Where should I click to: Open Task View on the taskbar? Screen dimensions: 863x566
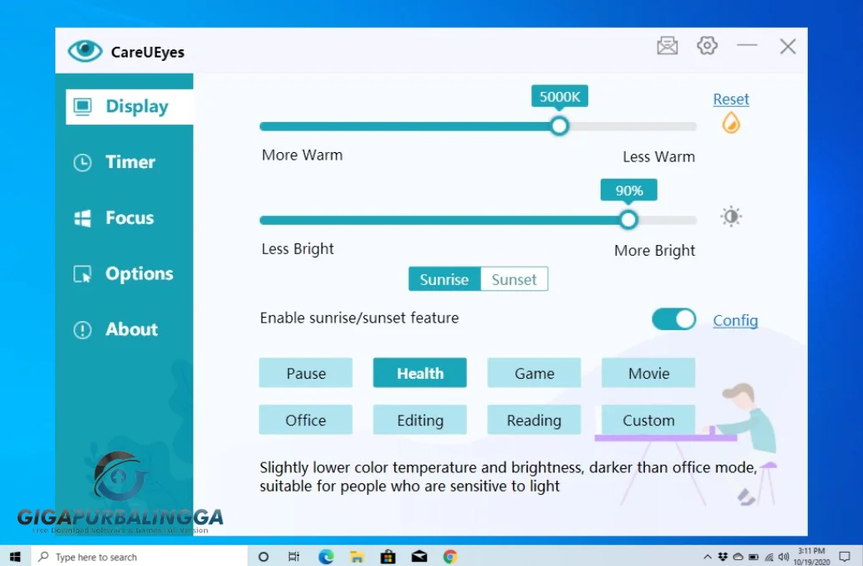pyautogui.click(x=294, y=557)
